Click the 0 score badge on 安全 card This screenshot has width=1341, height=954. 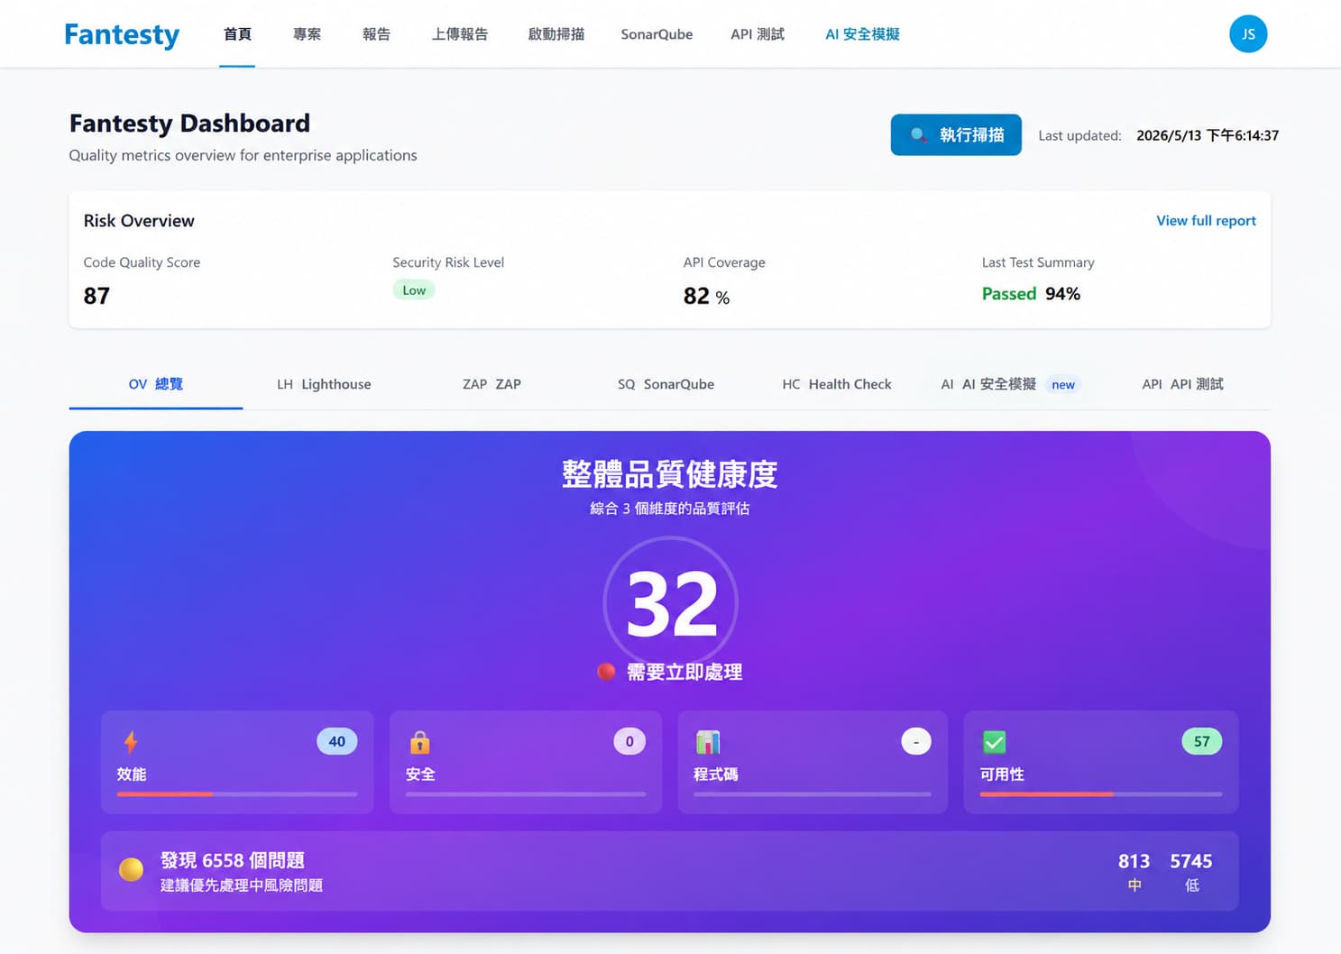629,741
